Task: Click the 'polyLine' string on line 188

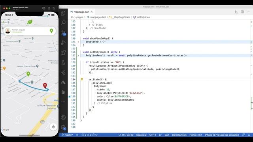Action: pos(135,93)
